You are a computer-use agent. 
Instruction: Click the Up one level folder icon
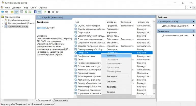point(12,12)
